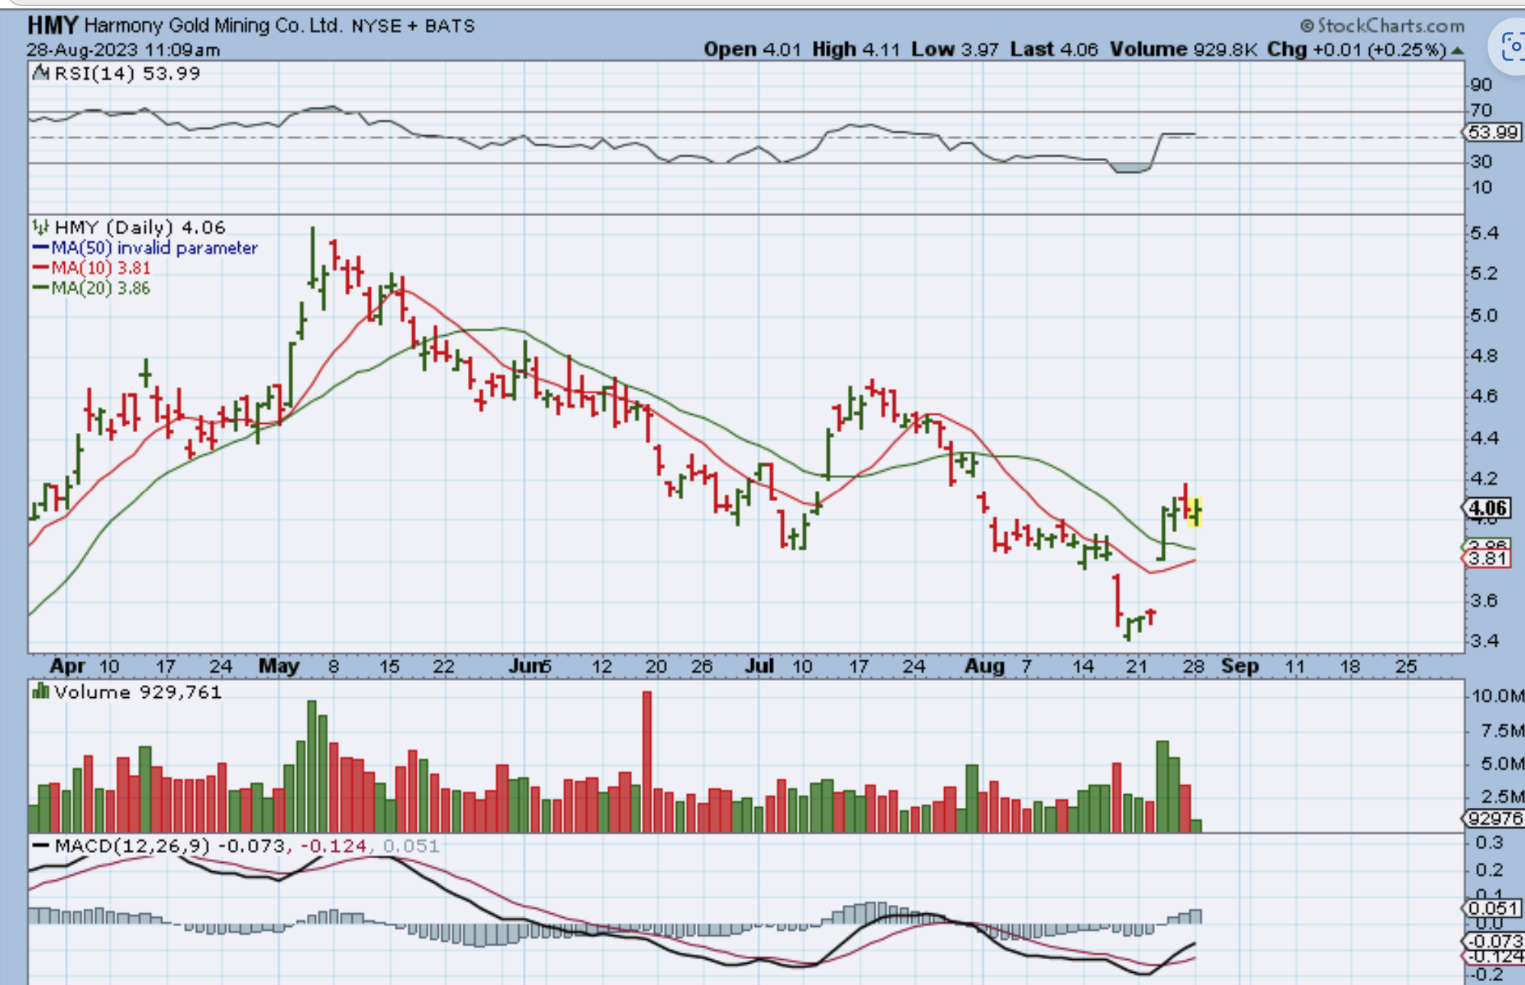Screen dimensions: 1525x985
Task: Click the Aug label on date axis
Action: 983,666
